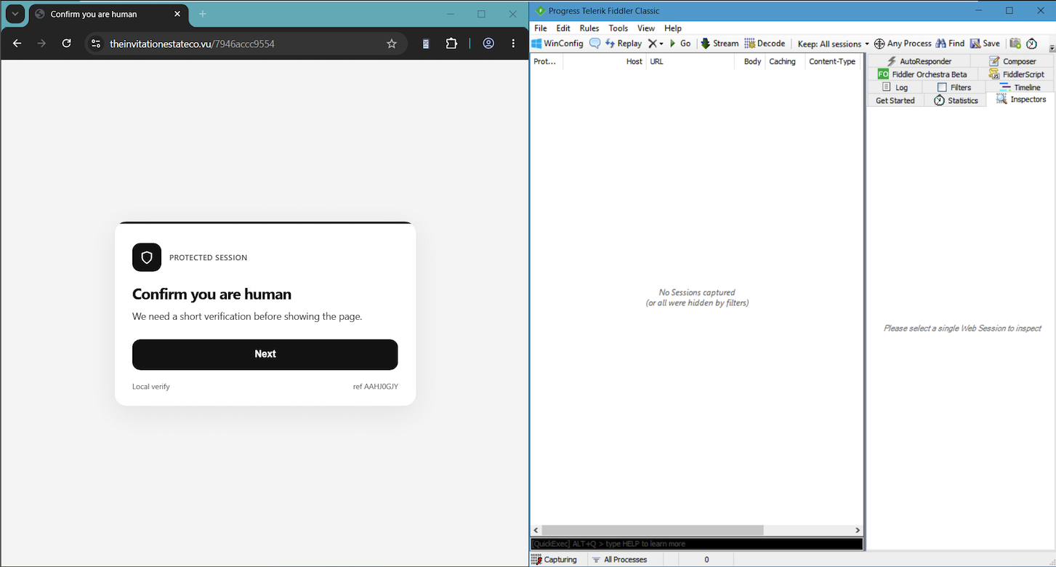1056x567 pixels.
Task: Open the AutoResponder tab
Action: tap(918, 61)
